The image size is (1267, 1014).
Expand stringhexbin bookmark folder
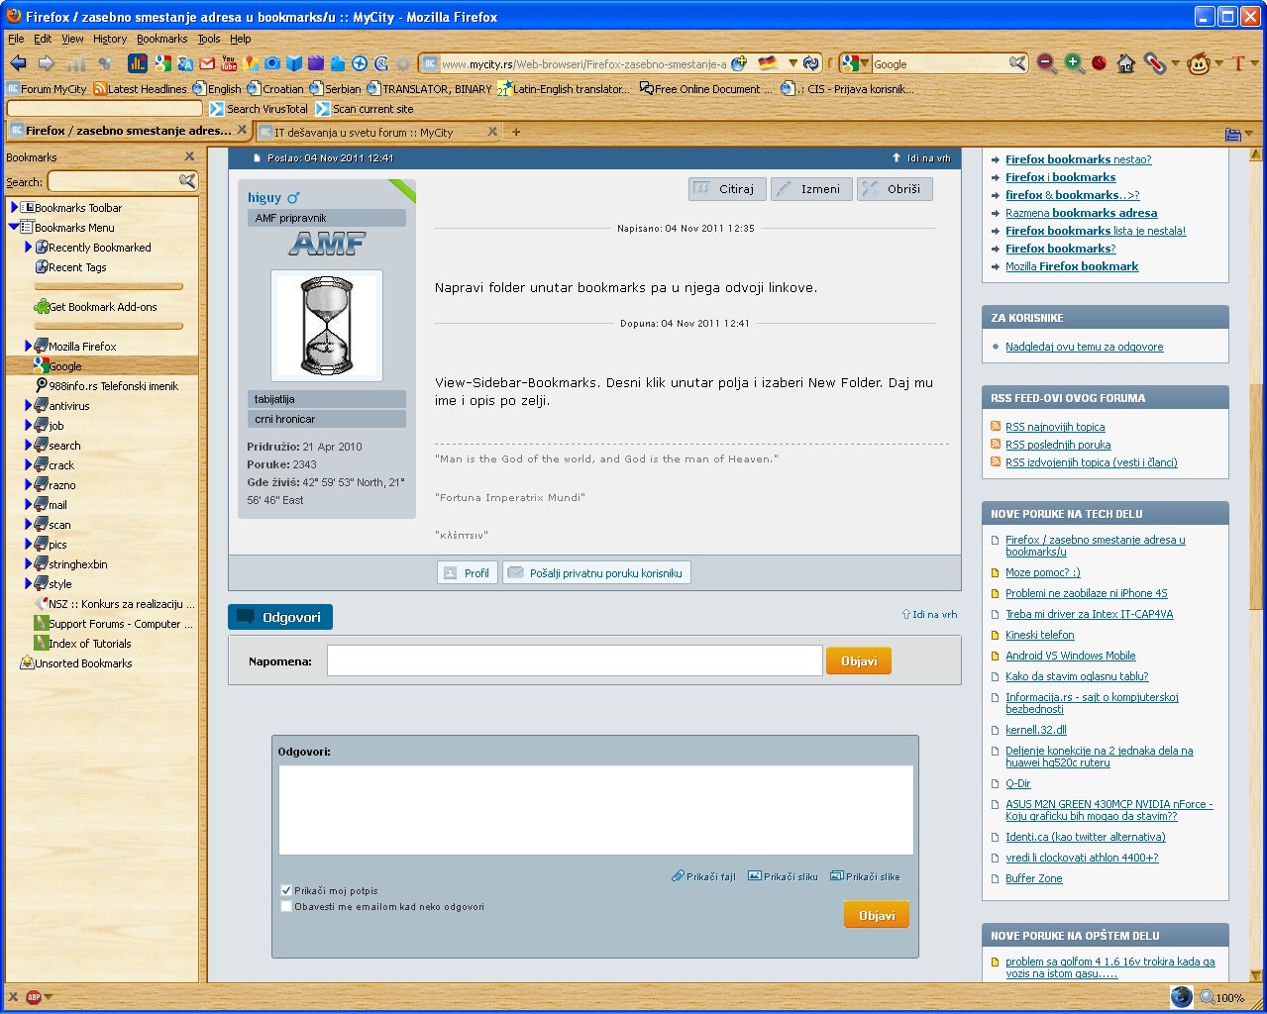[x=29, y=563]
